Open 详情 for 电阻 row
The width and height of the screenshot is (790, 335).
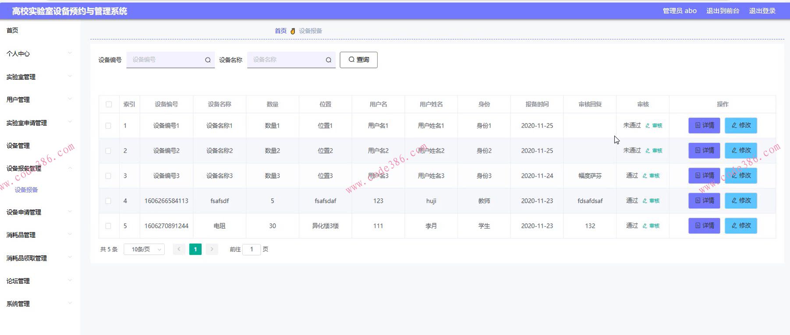click(704, 226)
